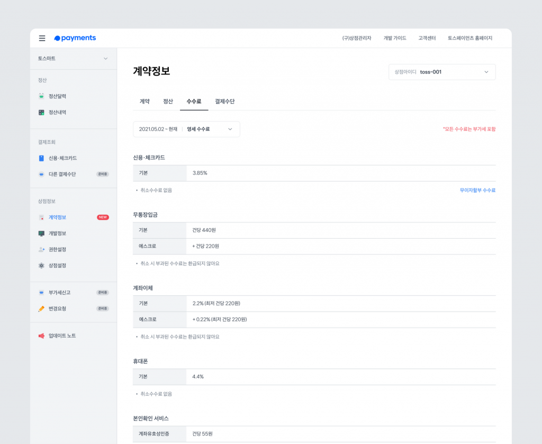Click the 변경요청 pencil icon
The width and height of the screenshot is (542, 444).
41,309
